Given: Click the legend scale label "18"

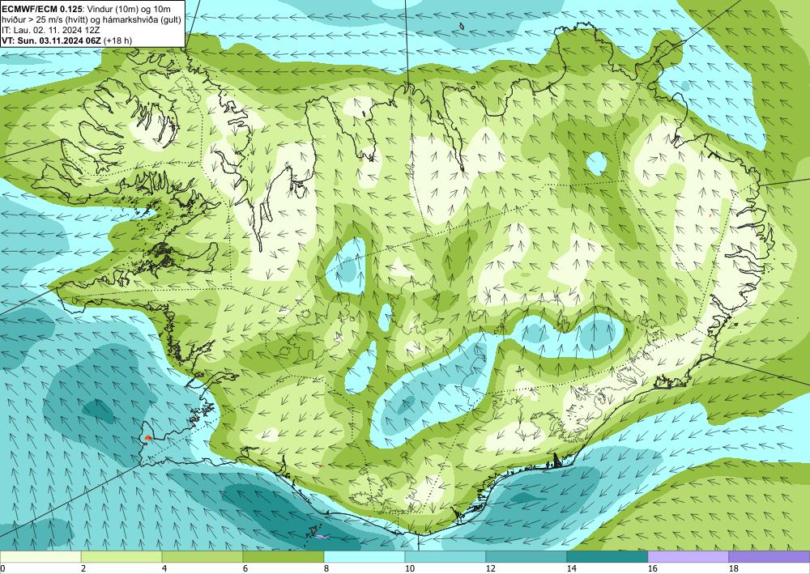Looking at the screenshot, I should click(734, 568).
